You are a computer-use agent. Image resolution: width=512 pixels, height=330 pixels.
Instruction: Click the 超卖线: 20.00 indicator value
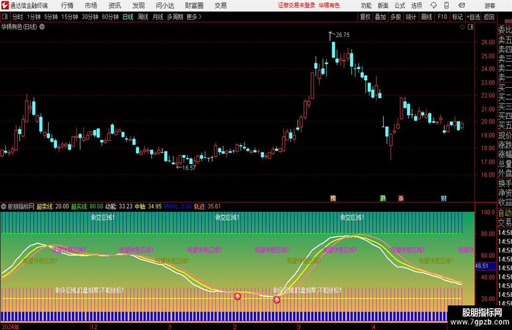(x=53, y=206)
